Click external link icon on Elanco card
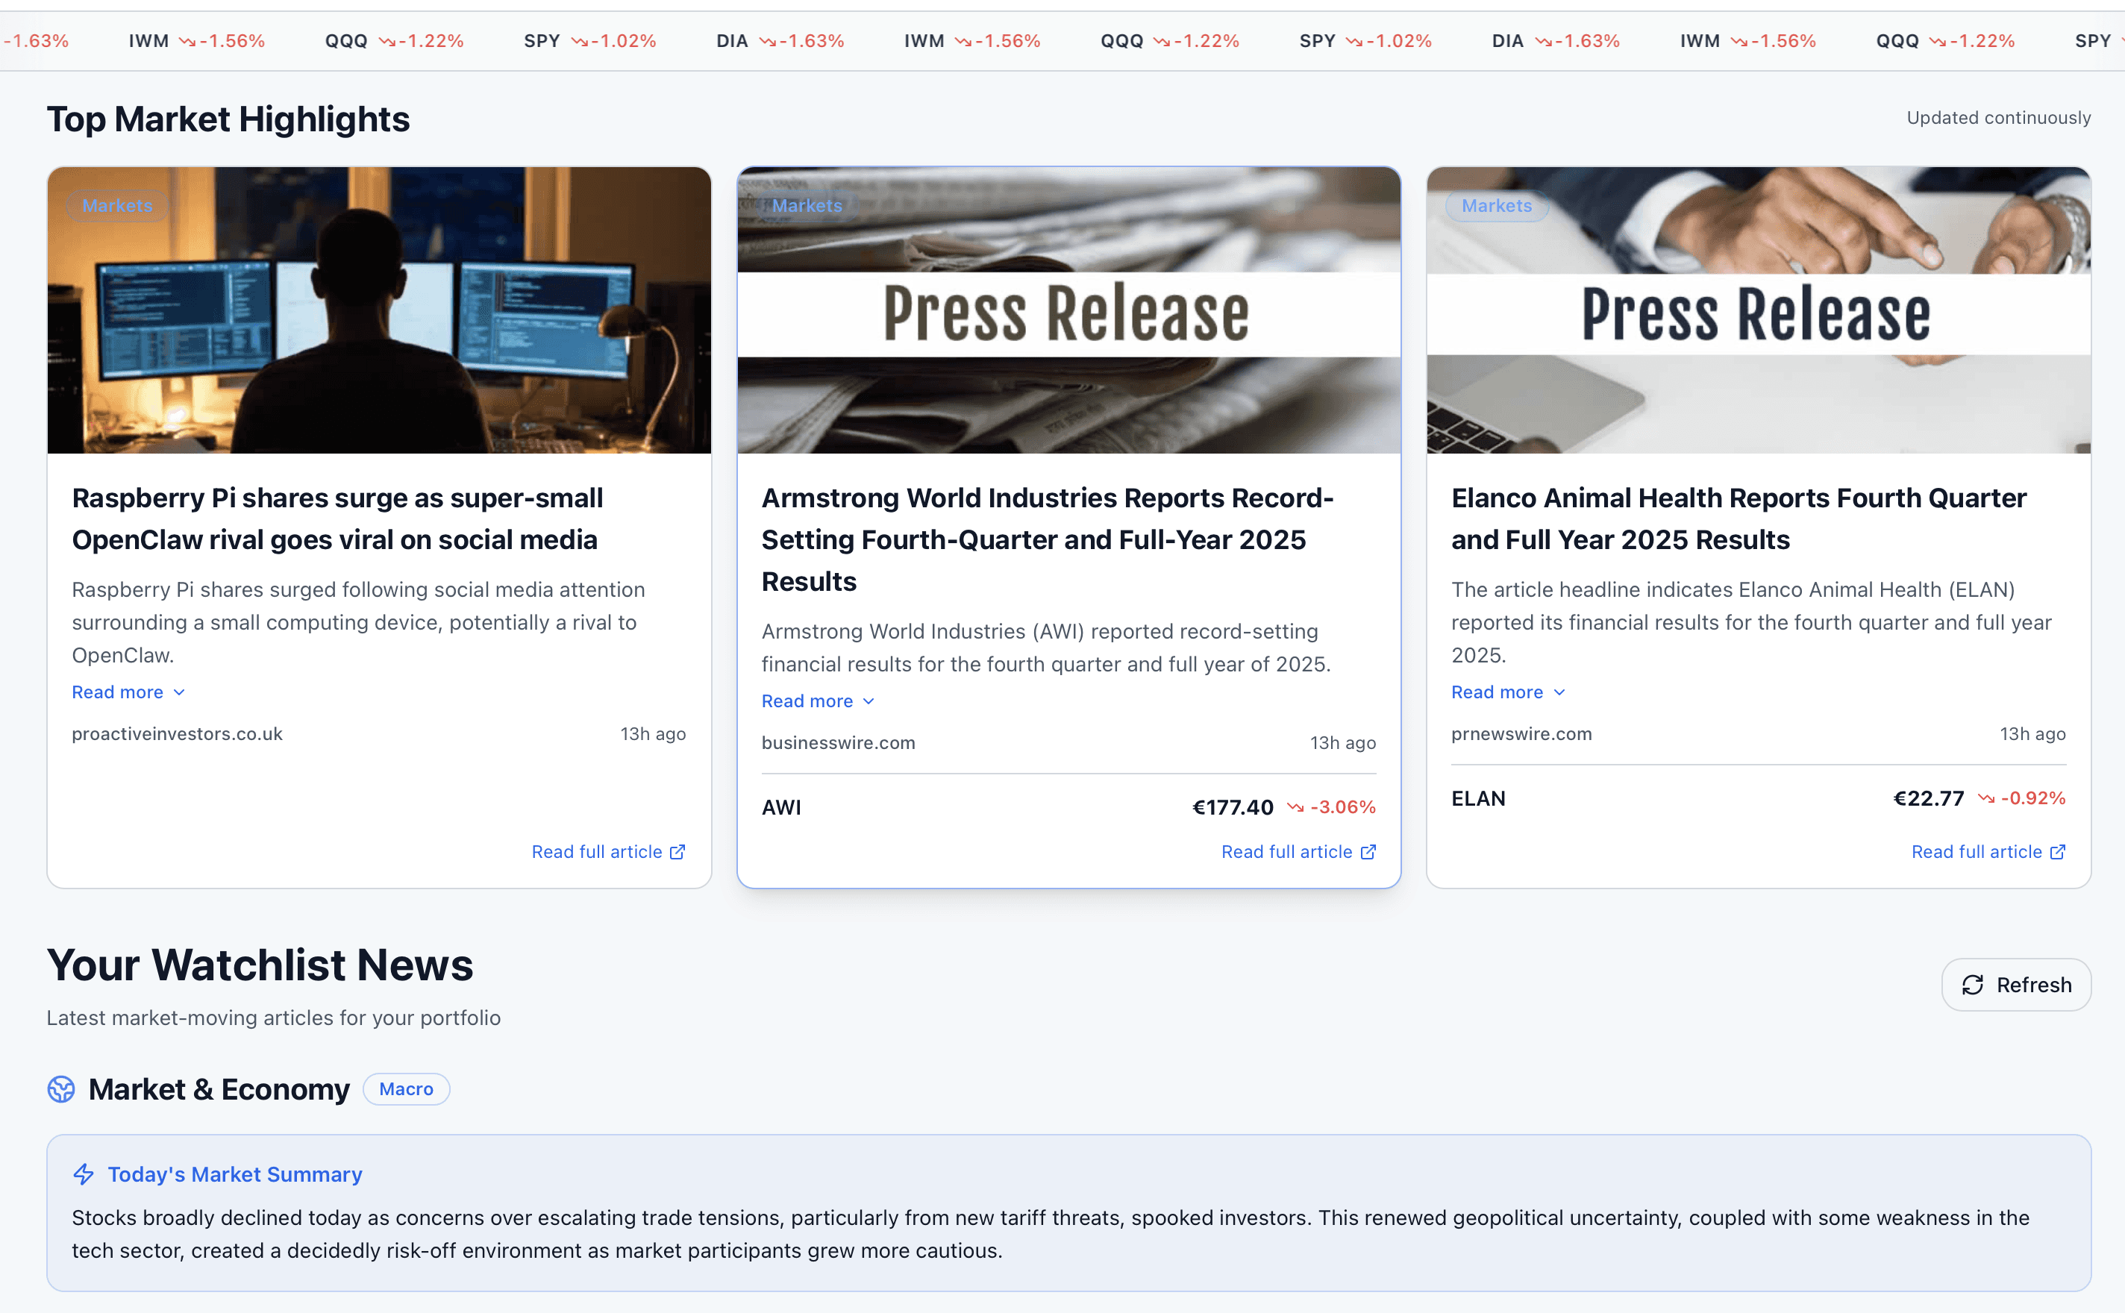The image size is (2125, 1313). (x=2057, y=852)
